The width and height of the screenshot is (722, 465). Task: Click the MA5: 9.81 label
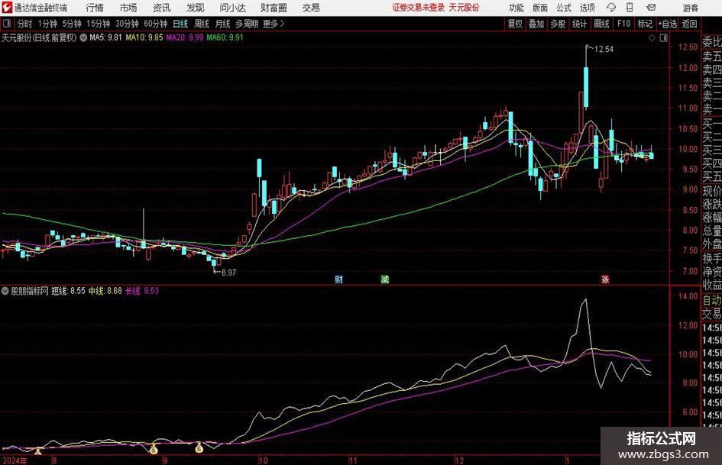tap(105, 37)
